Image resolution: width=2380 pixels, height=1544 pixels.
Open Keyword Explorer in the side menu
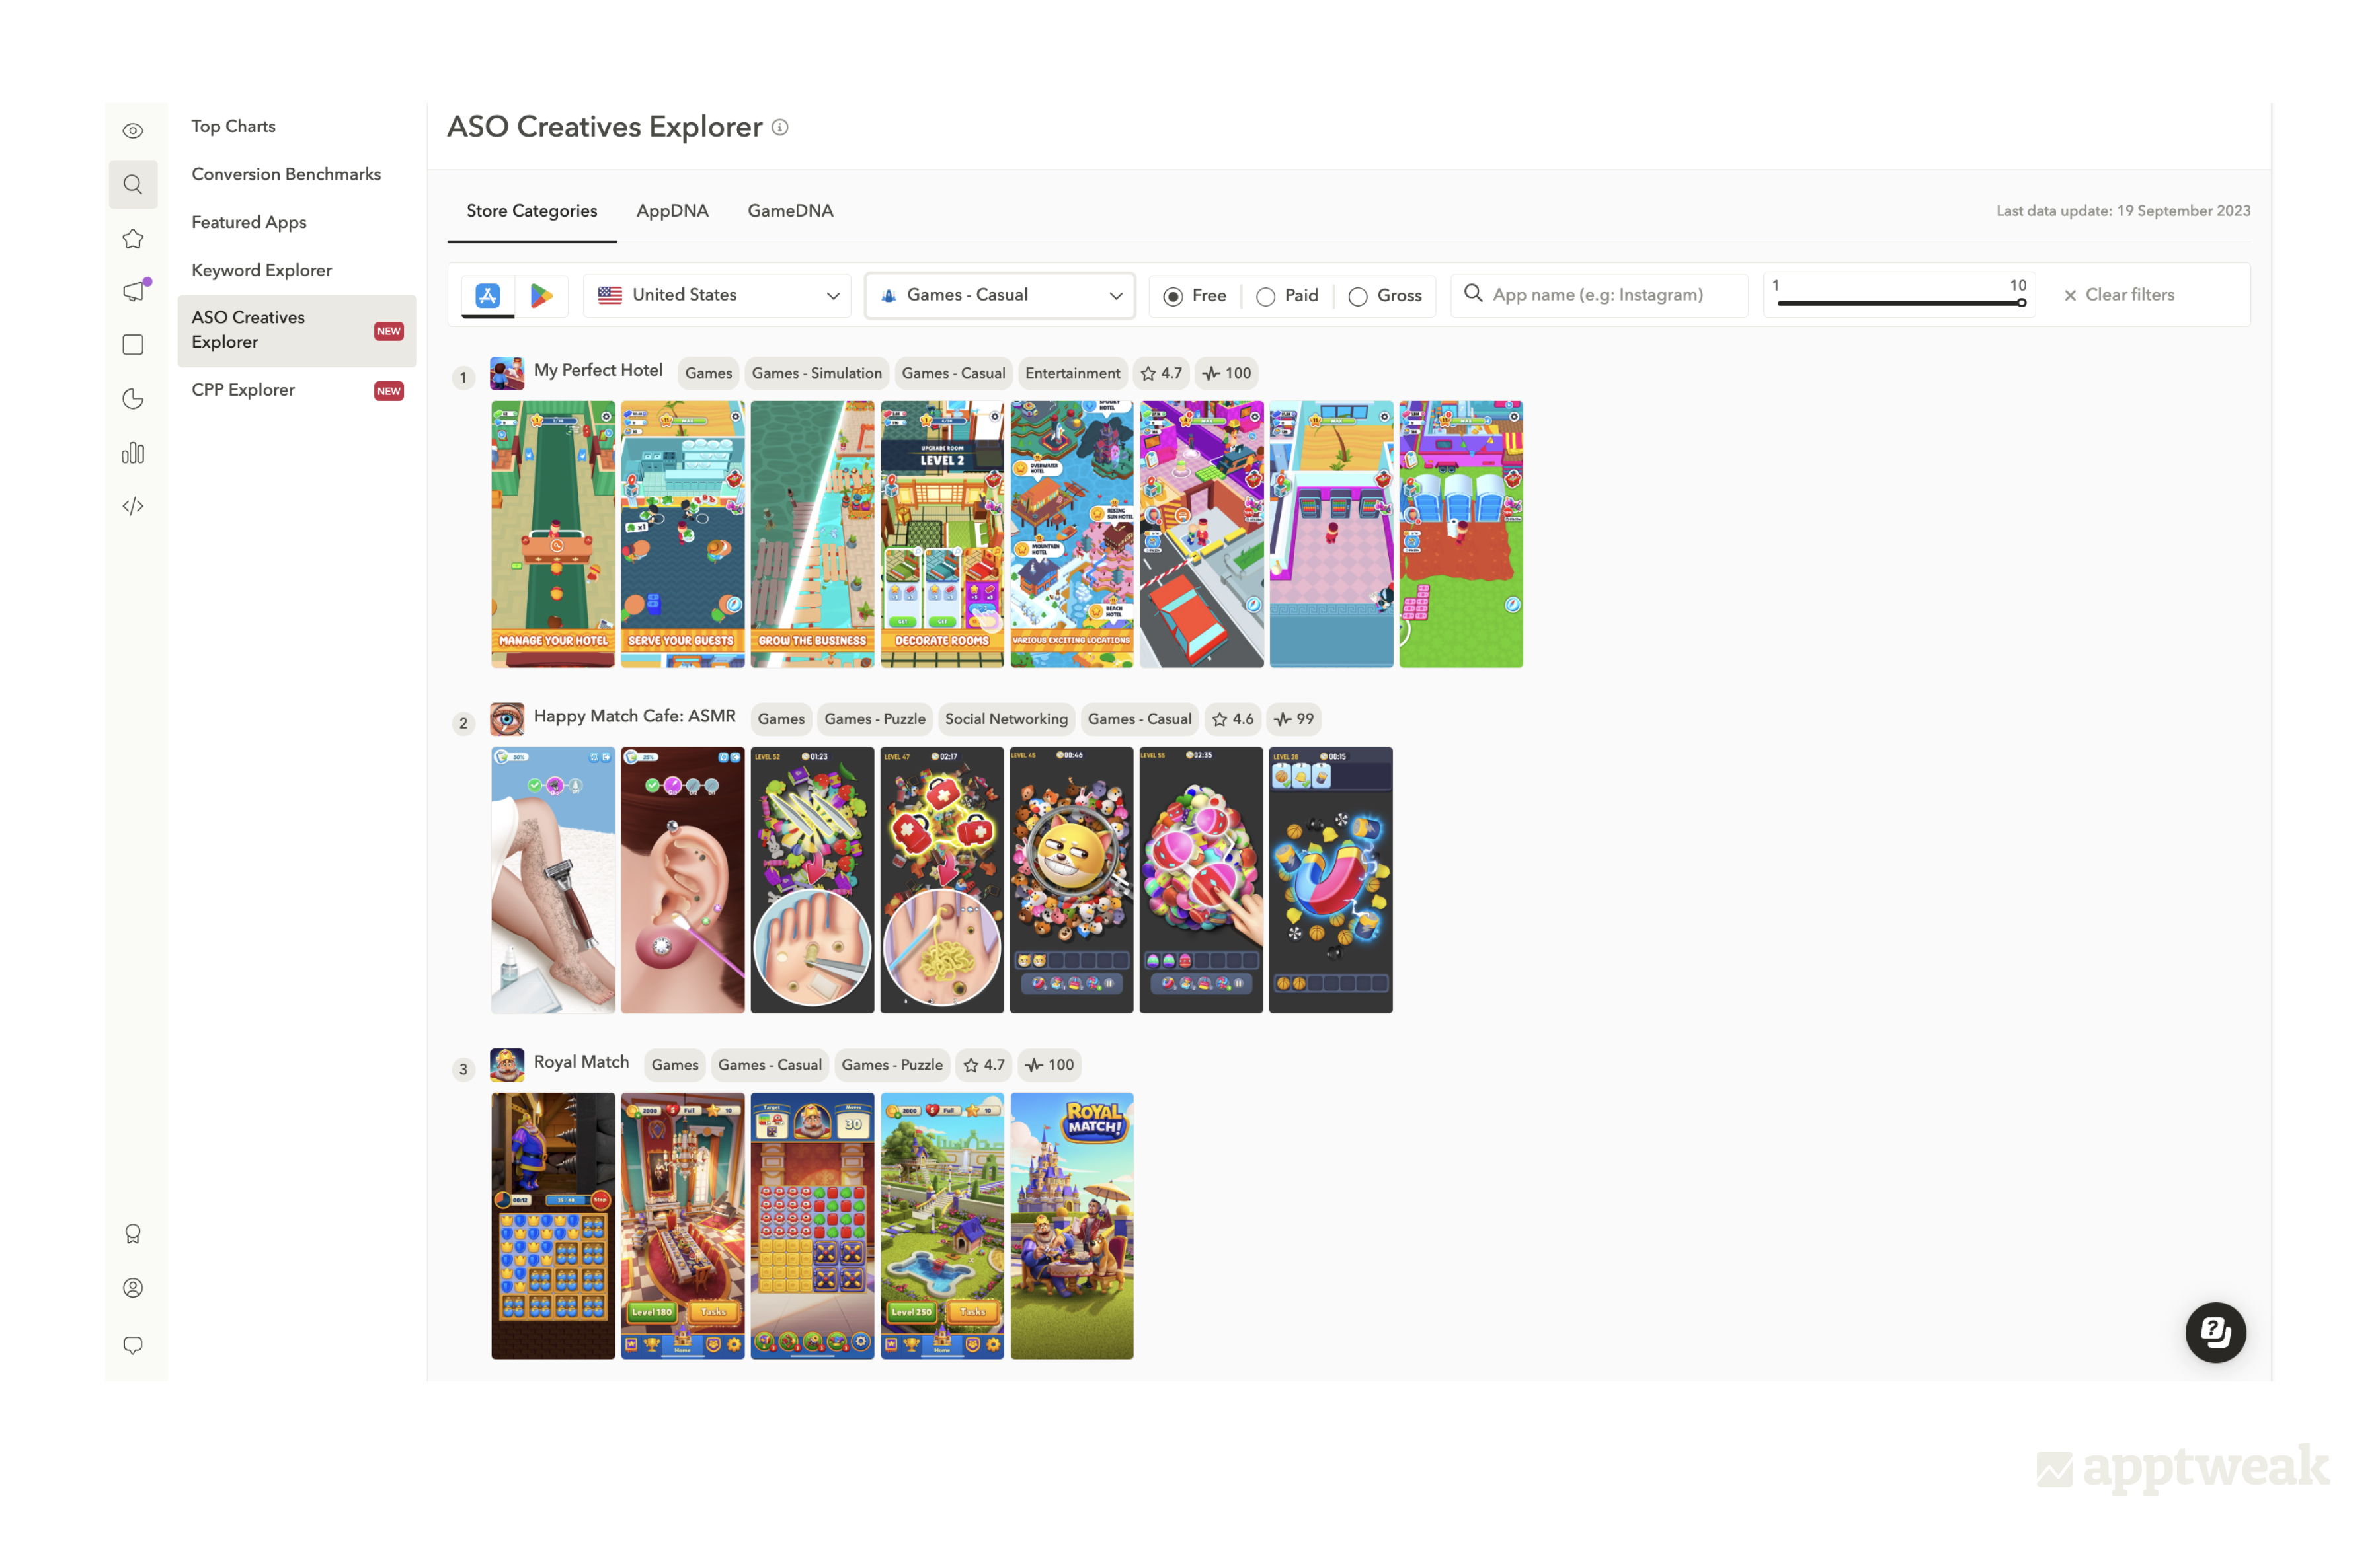[262, 270]
